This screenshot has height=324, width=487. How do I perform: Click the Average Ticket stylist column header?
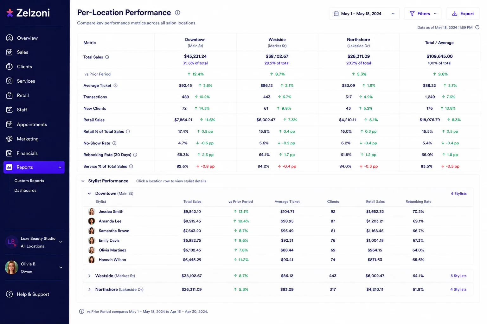coord(287,202)
